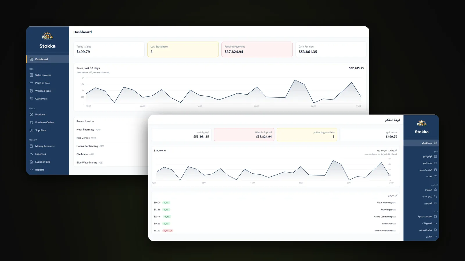465x261 pixels.
Task: Open the Nour Pharmacy #940 invoice
Action: 88,130
